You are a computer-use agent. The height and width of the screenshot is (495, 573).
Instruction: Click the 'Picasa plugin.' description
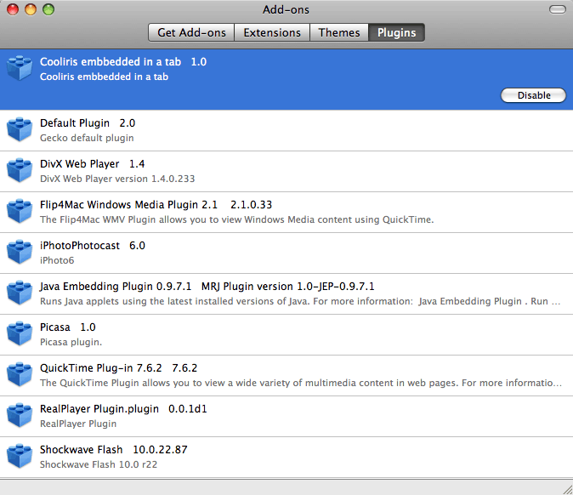(71, 342)
